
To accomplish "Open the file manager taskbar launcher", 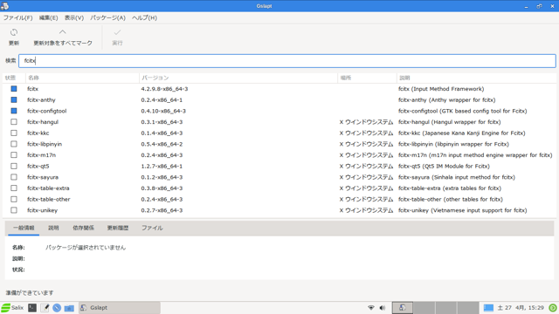I will click(69, 308).
